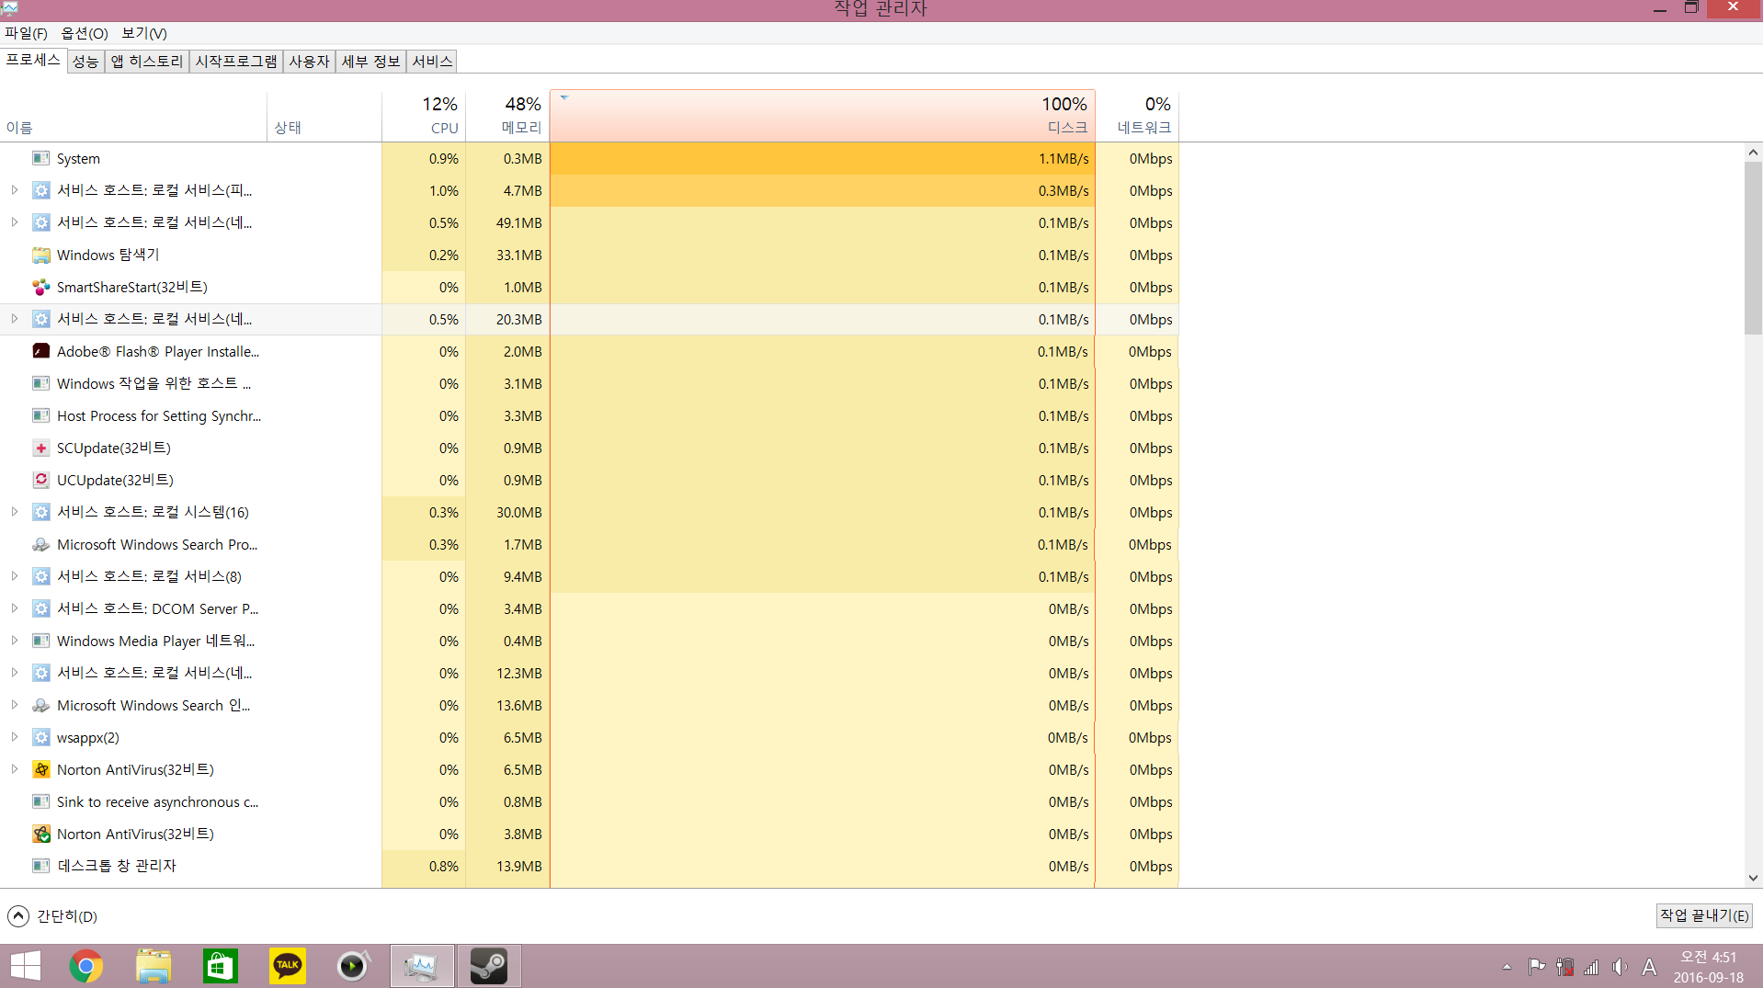
Task: Expand the 서비스 호스트: 로컬 시스템(16) group
Action: point(15,512)
